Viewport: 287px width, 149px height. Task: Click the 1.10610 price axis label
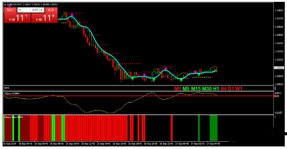point(279,27)
